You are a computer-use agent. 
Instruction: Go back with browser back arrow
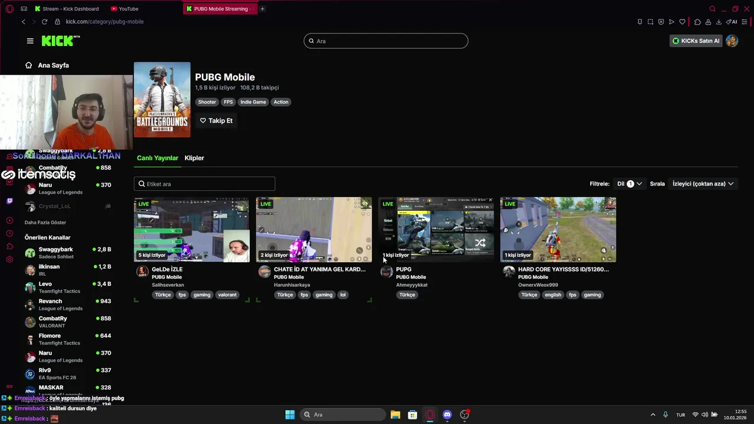coord(24,22)
